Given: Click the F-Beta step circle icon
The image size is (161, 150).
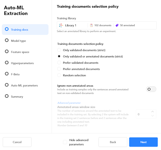Looking at the screenshot, I should click(x=7, y=74).
